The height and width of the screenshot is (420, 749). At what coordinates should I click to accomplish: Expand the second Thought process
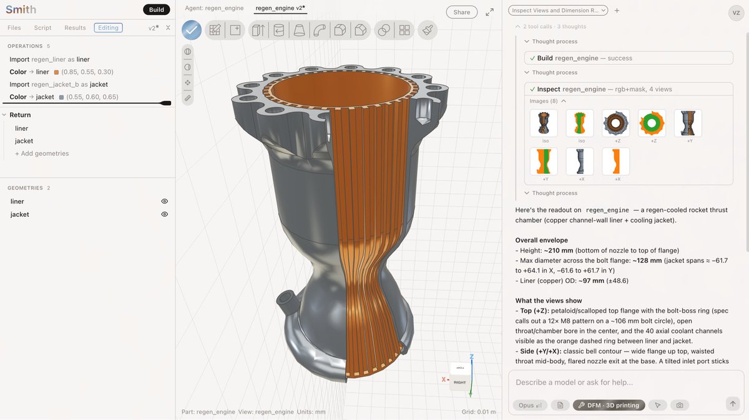551,73
